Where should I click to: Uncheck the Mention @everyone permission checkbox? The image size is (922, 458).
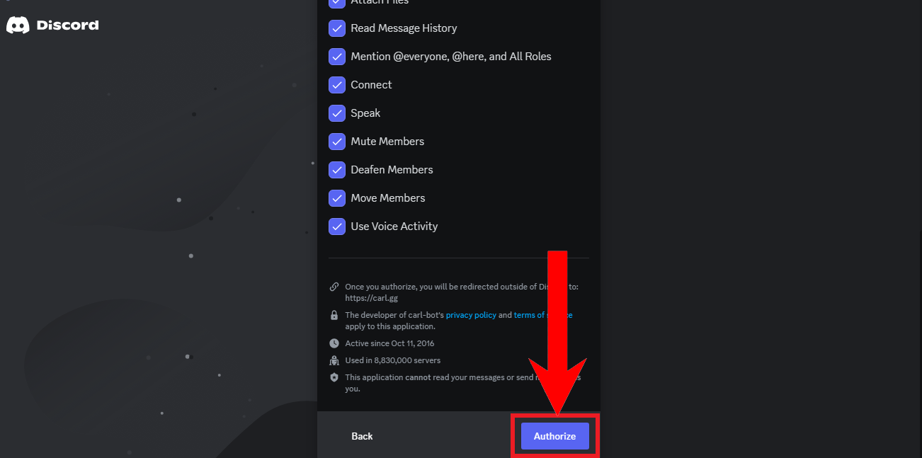tap(337, 57)
